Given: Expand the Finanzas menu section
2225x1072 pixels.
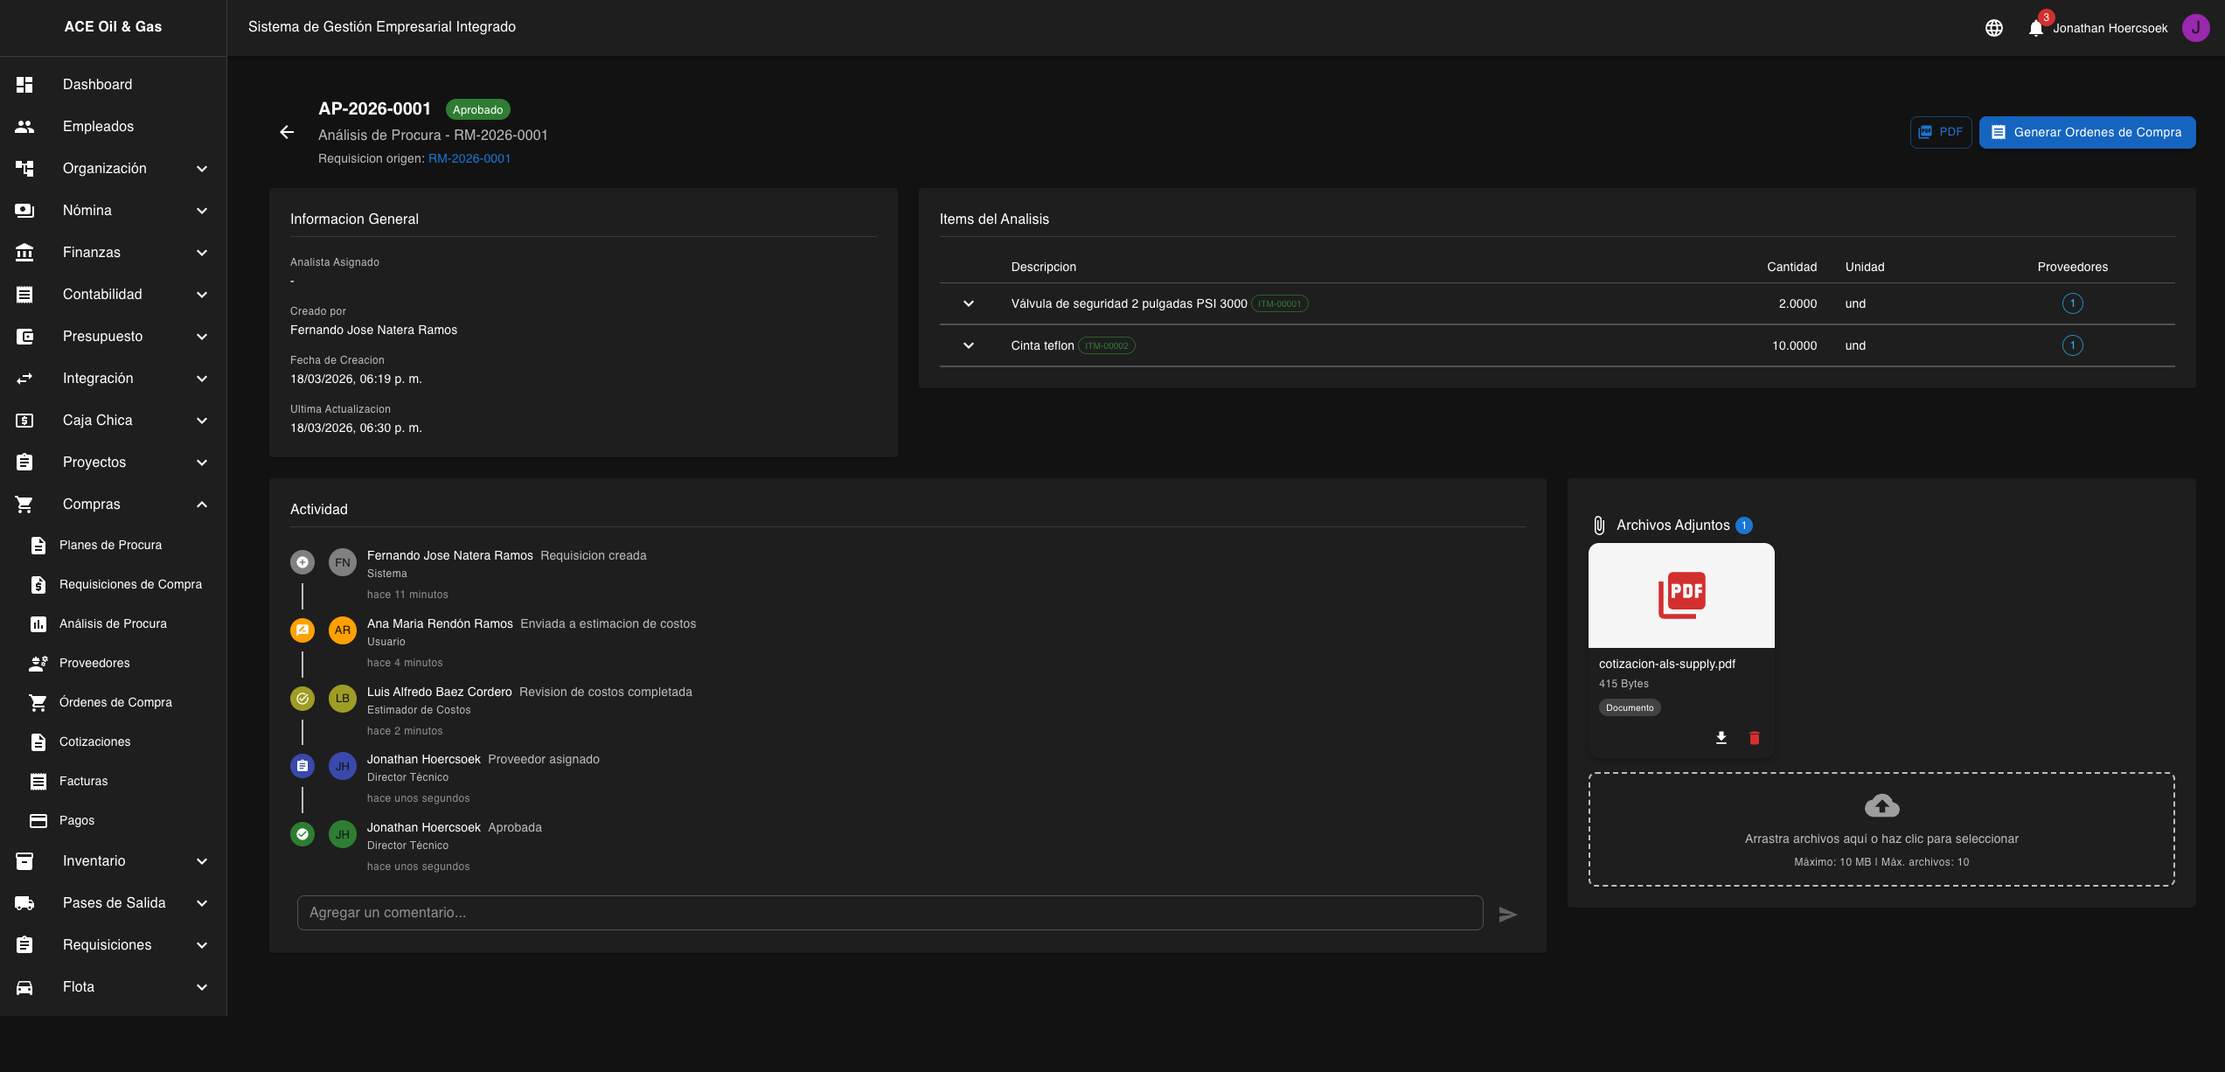Looking at the screenshot, I should click(x=92, y=252).
